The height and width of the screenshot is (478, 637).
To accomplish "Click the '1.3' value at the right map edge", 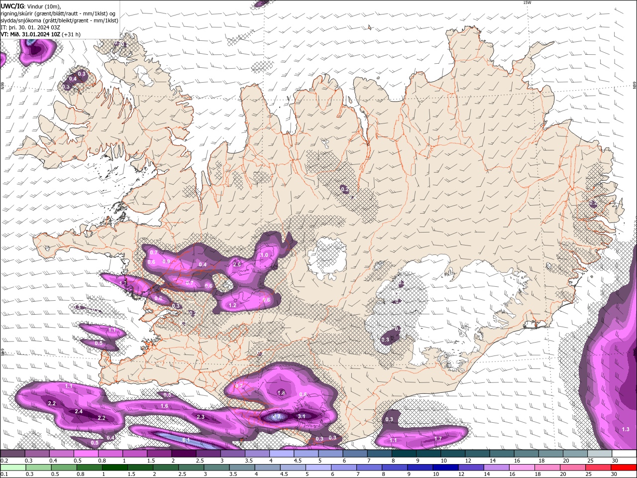I will click(626, 429).
